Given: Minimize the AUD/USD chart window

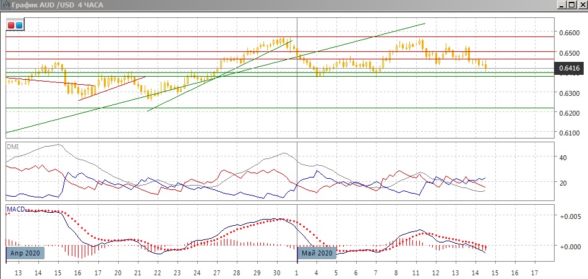Looking at the screenshot, I should point(562,5).
